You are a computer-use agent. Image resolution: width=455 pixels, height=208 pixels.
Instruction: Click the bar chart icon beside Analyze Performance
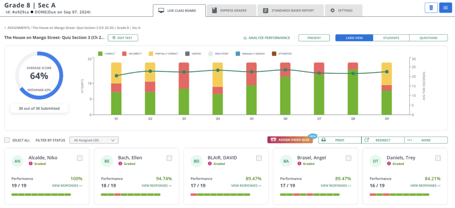(x=245, y=38)
